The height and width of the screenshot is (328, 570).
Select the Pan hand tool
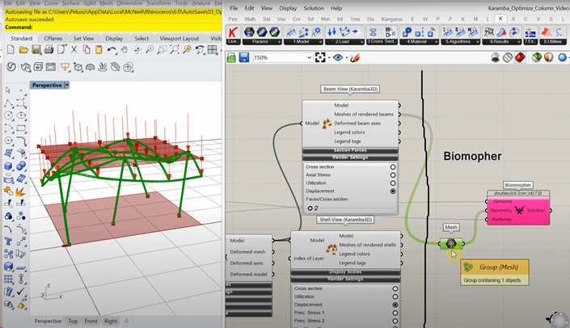point(125,50)
